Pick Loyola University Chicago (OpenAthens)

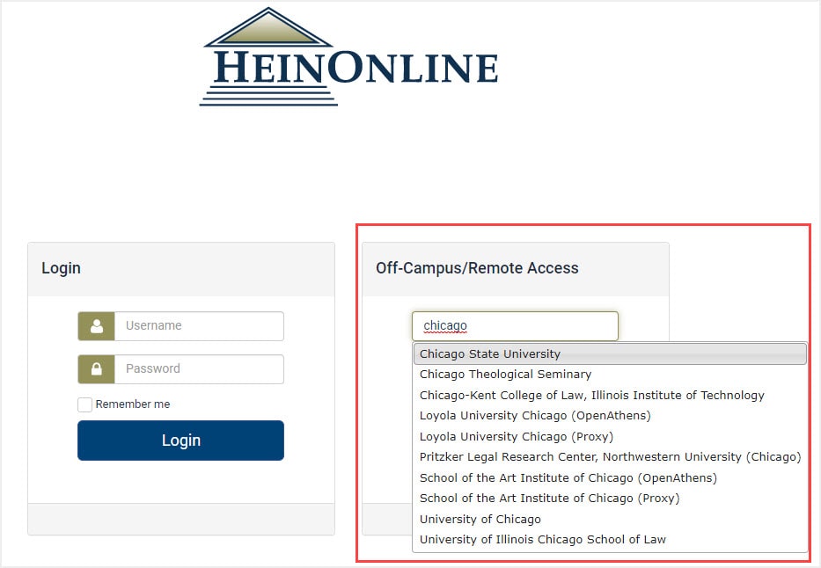point(610,416)
